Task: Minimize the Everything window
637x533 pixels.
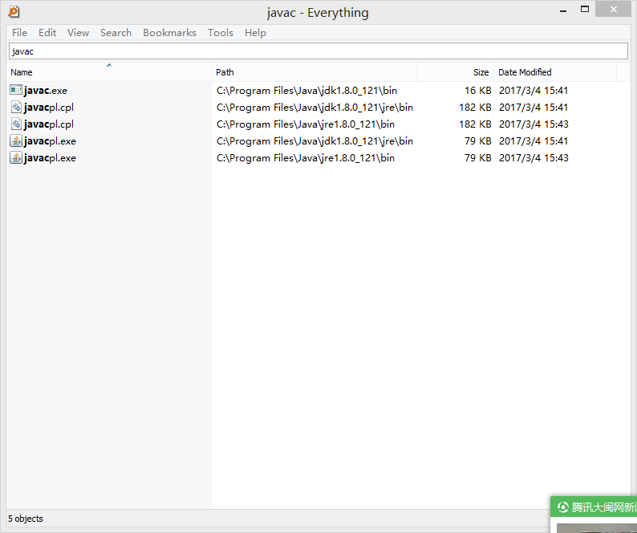Action: tap(562, 10)
